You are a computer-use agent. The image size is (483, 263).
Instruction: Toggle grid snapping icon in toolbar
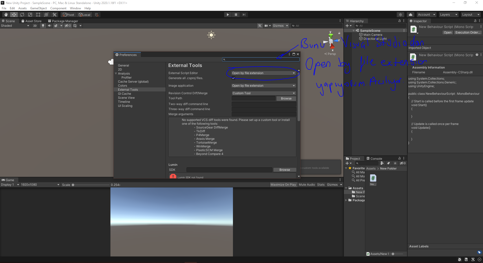tap(97, 15)
